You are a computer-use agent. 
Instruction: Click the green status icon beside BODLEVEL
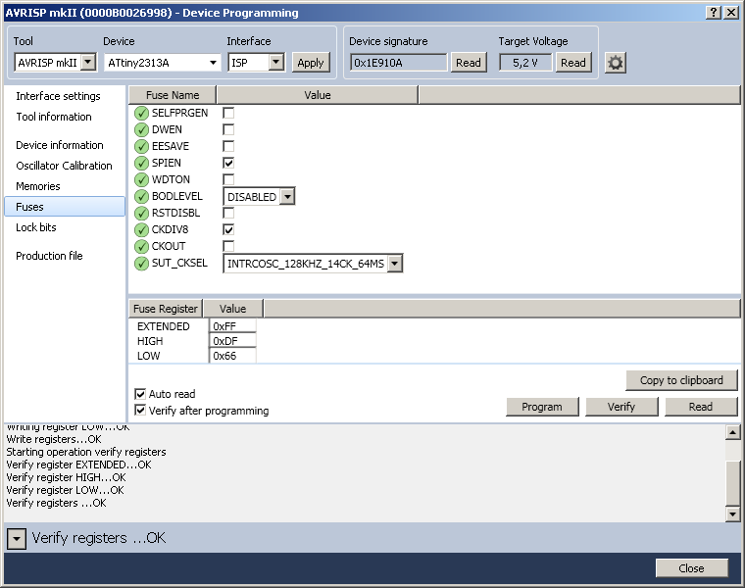coord(141,196)
